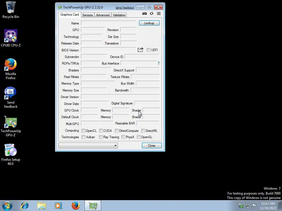This screenshot has height=211, width=282.
Task: Click the Lookup button
Action: [x=149, y=23]
